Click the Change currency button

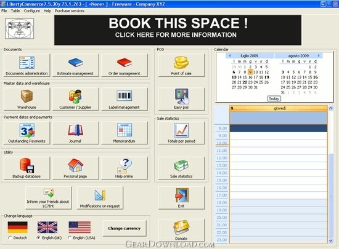tap(125, 228)
